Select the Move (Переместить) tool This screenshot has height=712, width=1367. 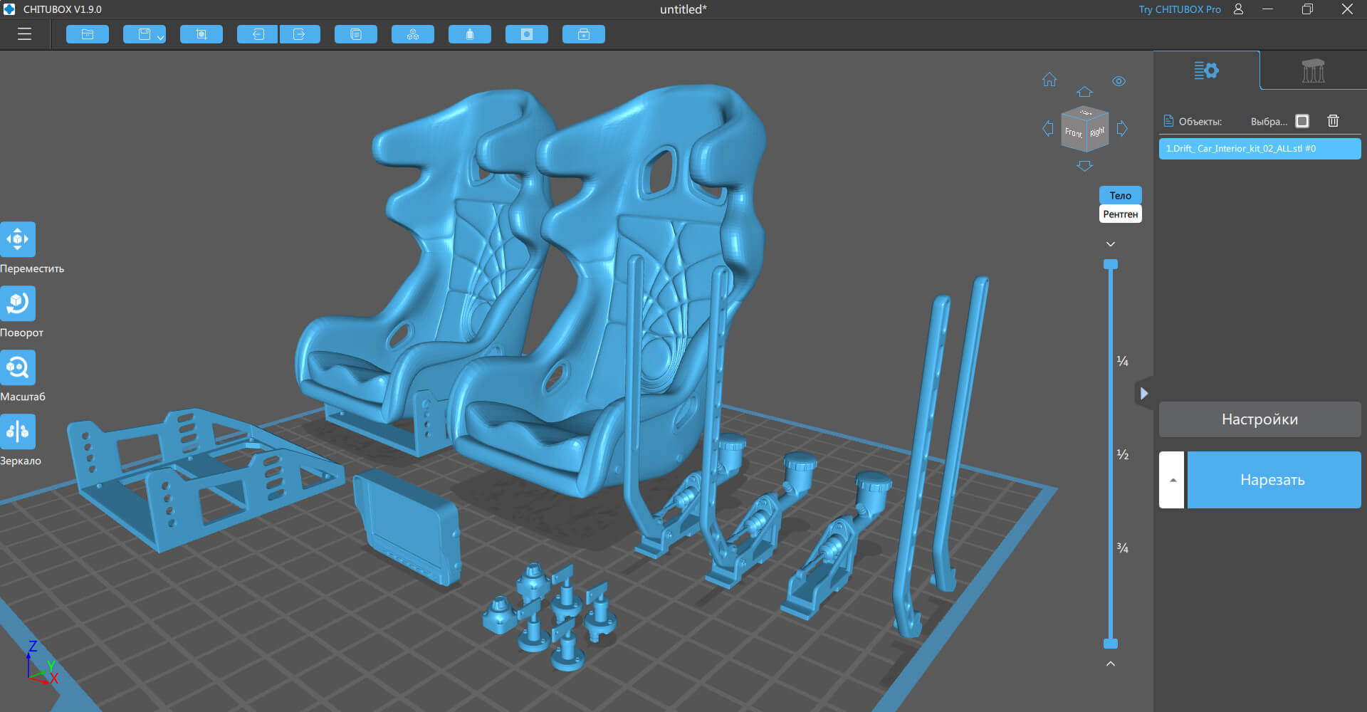tap(18, 239)
